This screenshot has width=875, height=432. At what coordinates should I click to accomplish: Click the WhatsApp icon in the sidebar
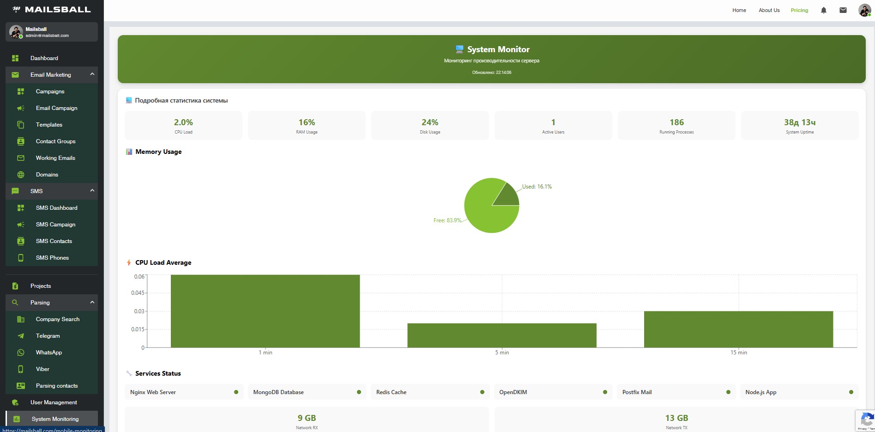pyautogui.click(x=21, y=353)
